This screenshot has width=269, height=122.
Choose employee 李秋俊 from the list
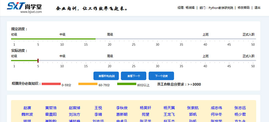[122, 108]
